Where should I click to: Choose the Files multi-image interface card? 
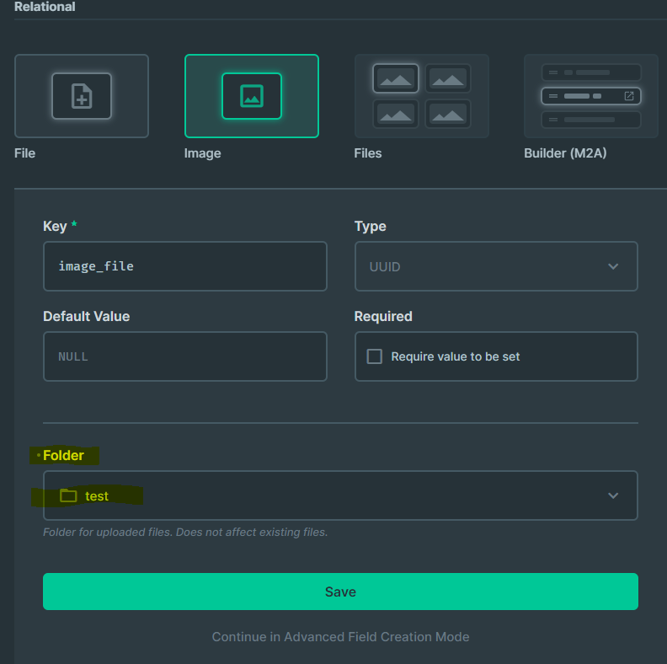[422, 96]
